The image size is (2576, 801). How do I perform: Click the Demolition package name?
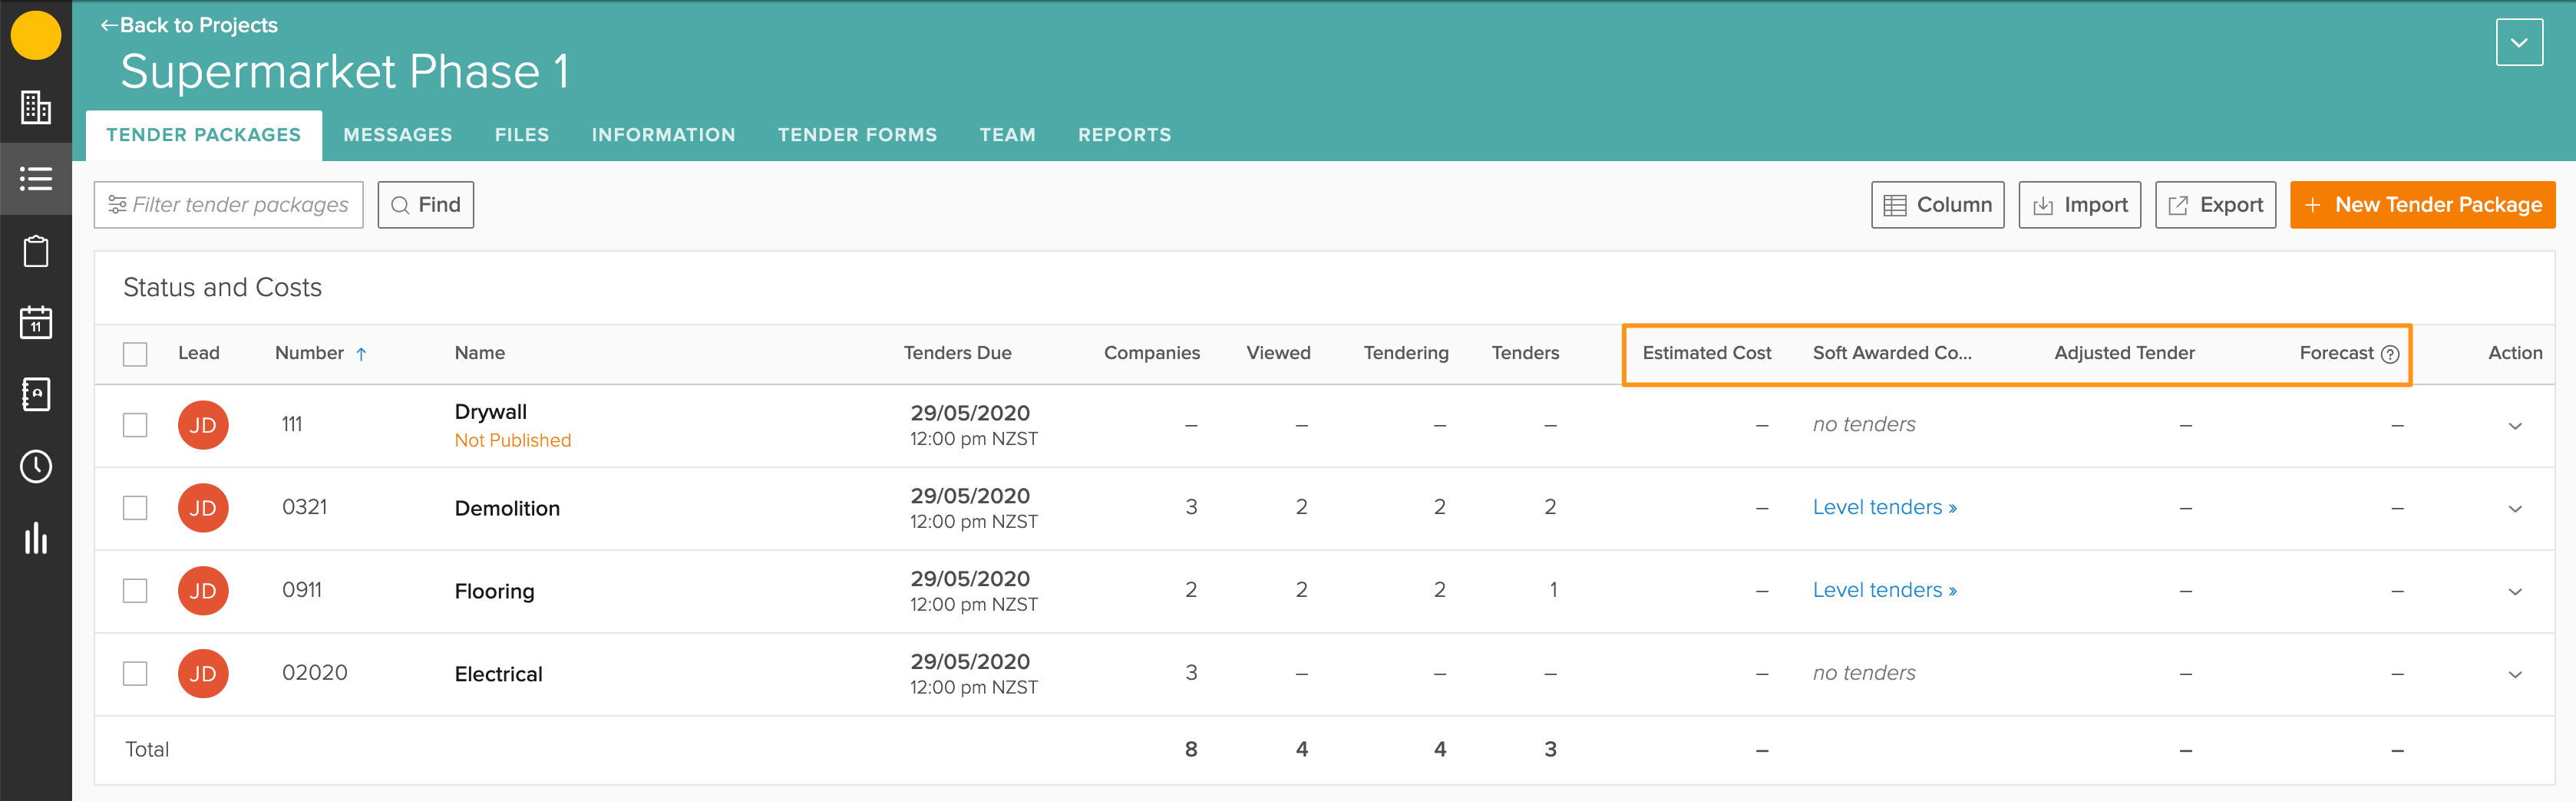(x=507, y=509)
